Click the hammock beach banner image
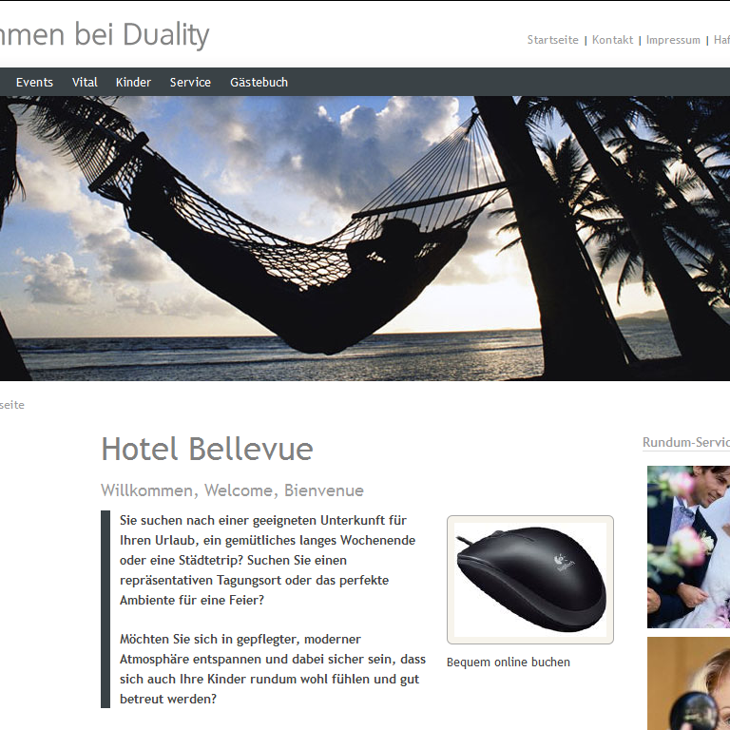 [x=365, y=239]
